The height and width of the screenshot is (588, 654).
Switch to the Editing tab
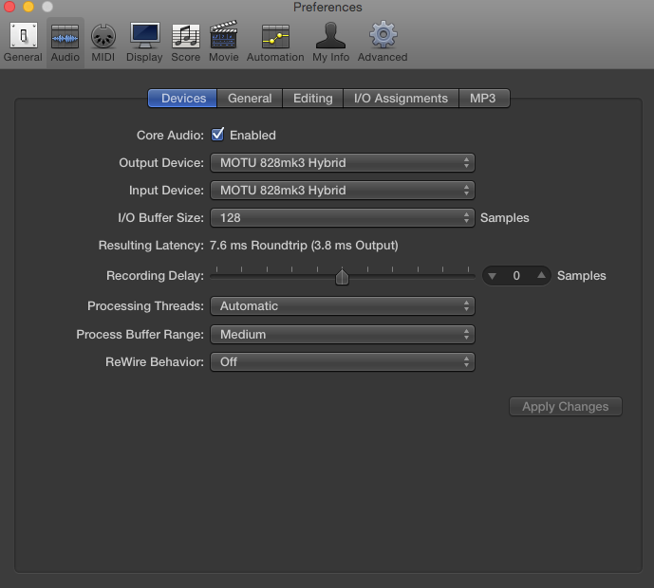coord(312,99)
